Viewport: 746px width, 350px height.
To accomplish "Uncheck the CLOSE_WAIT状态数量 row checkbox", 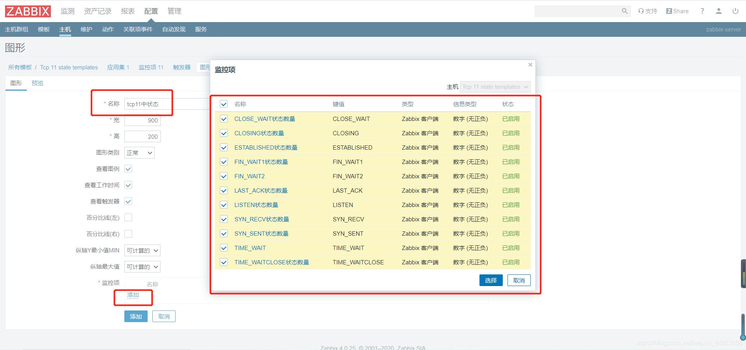I will (224, 119).
